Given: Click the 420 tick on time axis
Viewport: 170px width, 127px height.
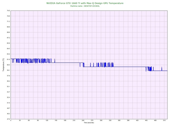Looking at the screenshot, I should point(137,120).
